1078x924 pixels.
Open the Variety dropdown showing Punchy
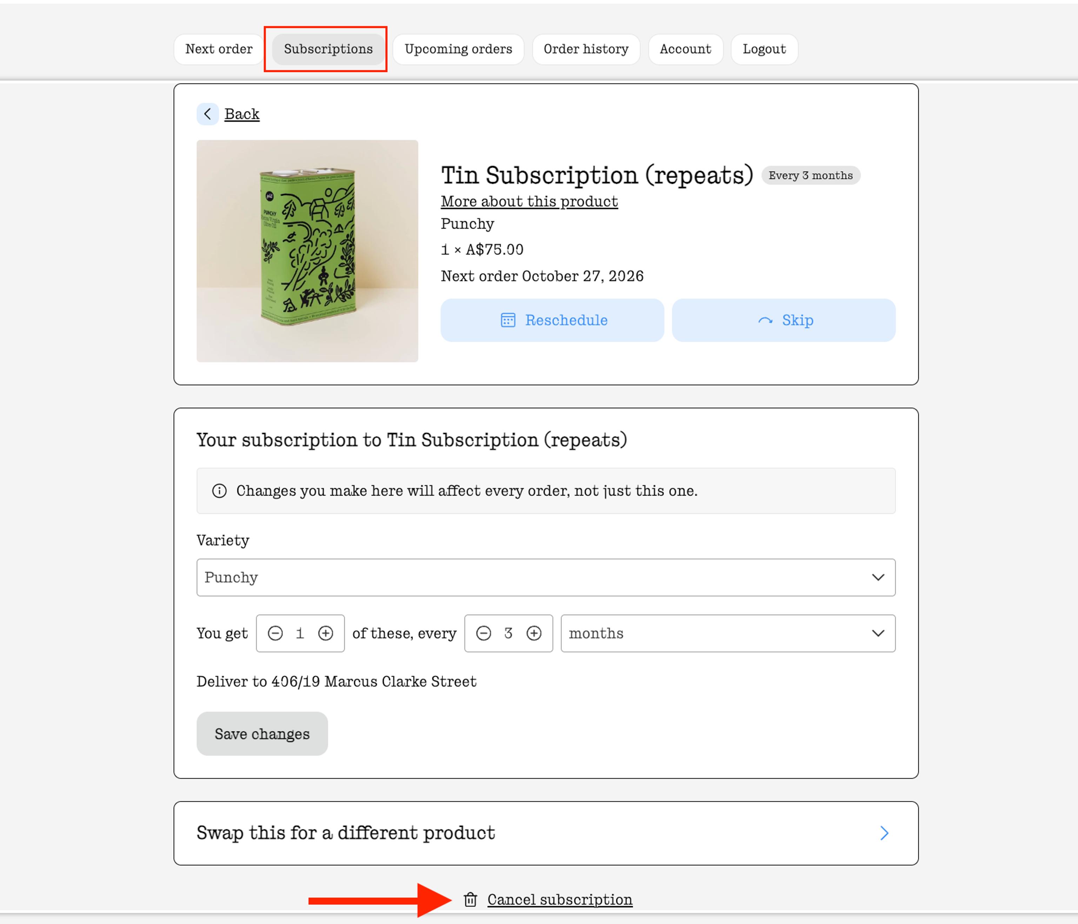pyautogui.click(x=546, y=578)
